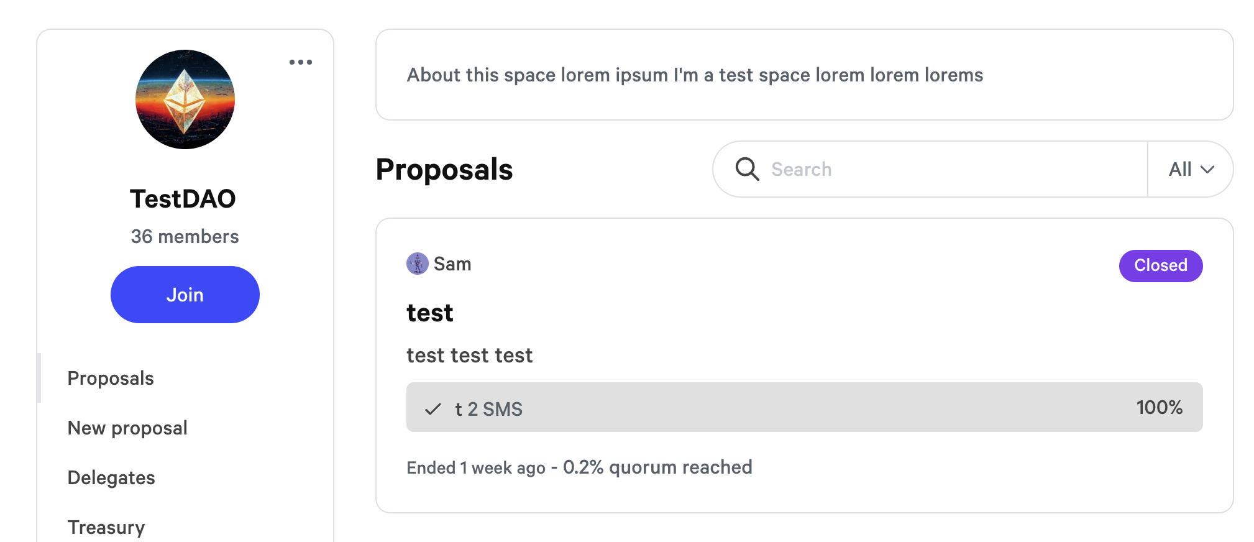The height and width of the screenshot is (542, 1254).
Task: Click the chevron arrow next to All
Action: (x=1207, y=170)
